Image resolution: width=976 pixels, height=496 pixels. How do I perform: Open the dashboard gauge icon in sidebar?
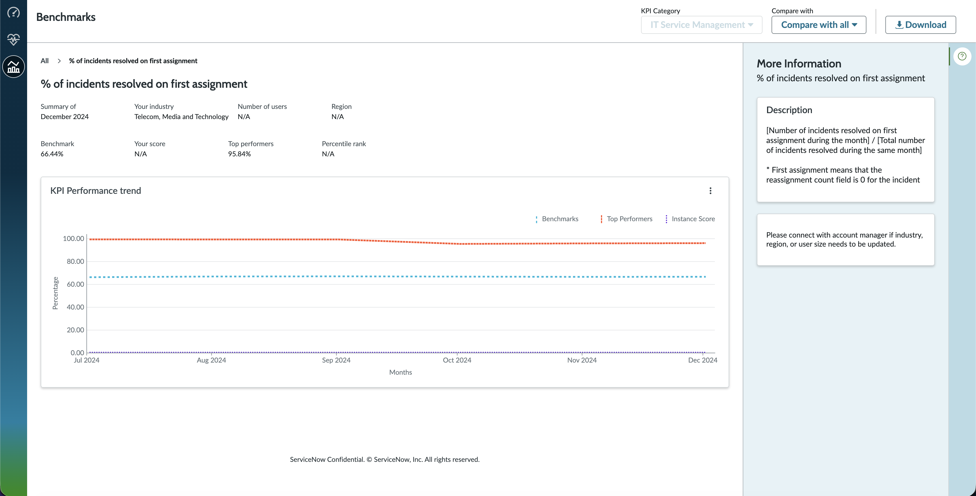[x=14, y=12]
